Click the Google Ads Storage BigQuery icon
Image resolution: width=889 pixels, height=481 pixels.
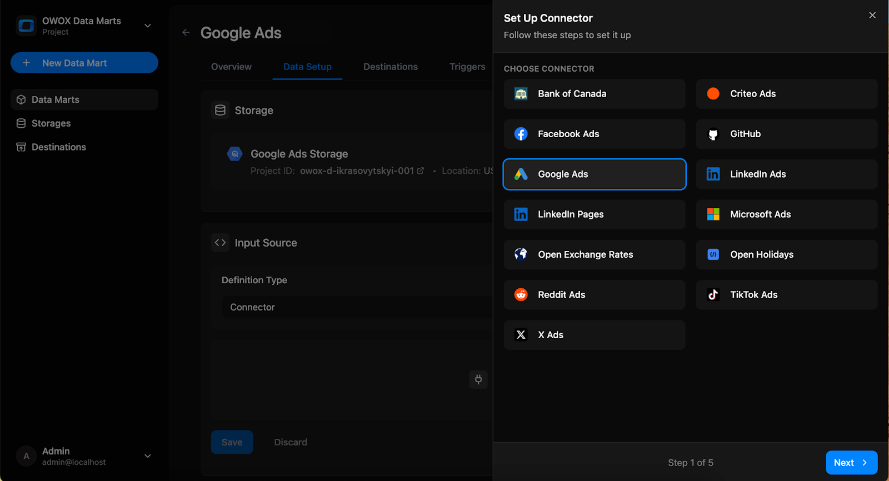[235, 154]
